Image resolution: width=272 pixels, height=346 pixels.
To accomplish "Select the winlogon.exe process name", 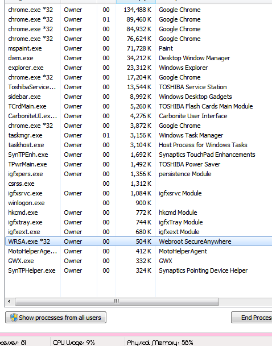I will [x=26, y=203].
